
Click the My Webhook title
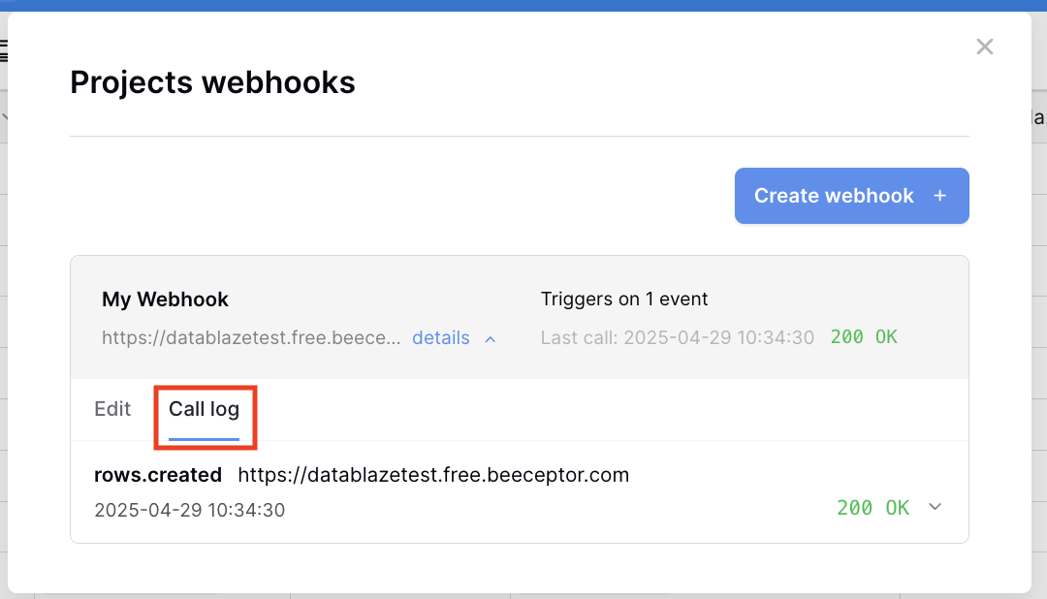pos(165,299)
